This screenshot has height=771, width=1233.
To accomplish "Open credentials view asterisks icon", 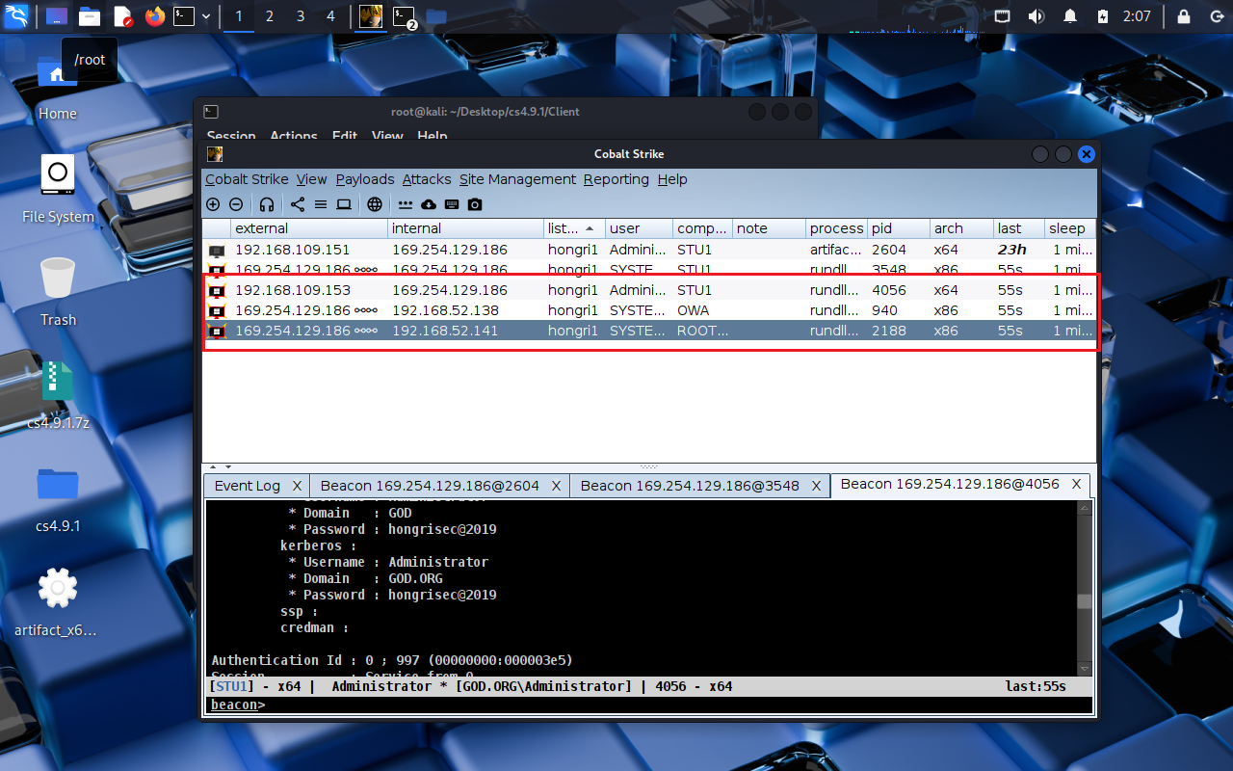I will pos(406,204).
